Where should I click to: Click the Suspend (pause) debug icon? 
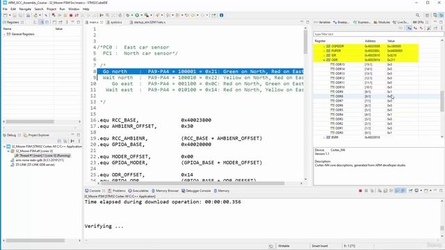[65, 15]
